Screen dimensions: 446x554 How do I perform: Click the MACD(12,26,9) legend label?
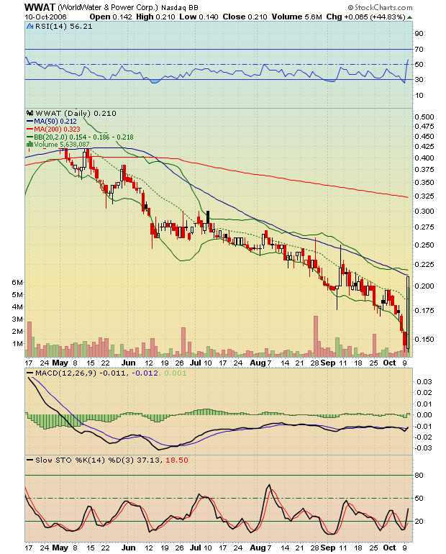[x=65, y=373]
